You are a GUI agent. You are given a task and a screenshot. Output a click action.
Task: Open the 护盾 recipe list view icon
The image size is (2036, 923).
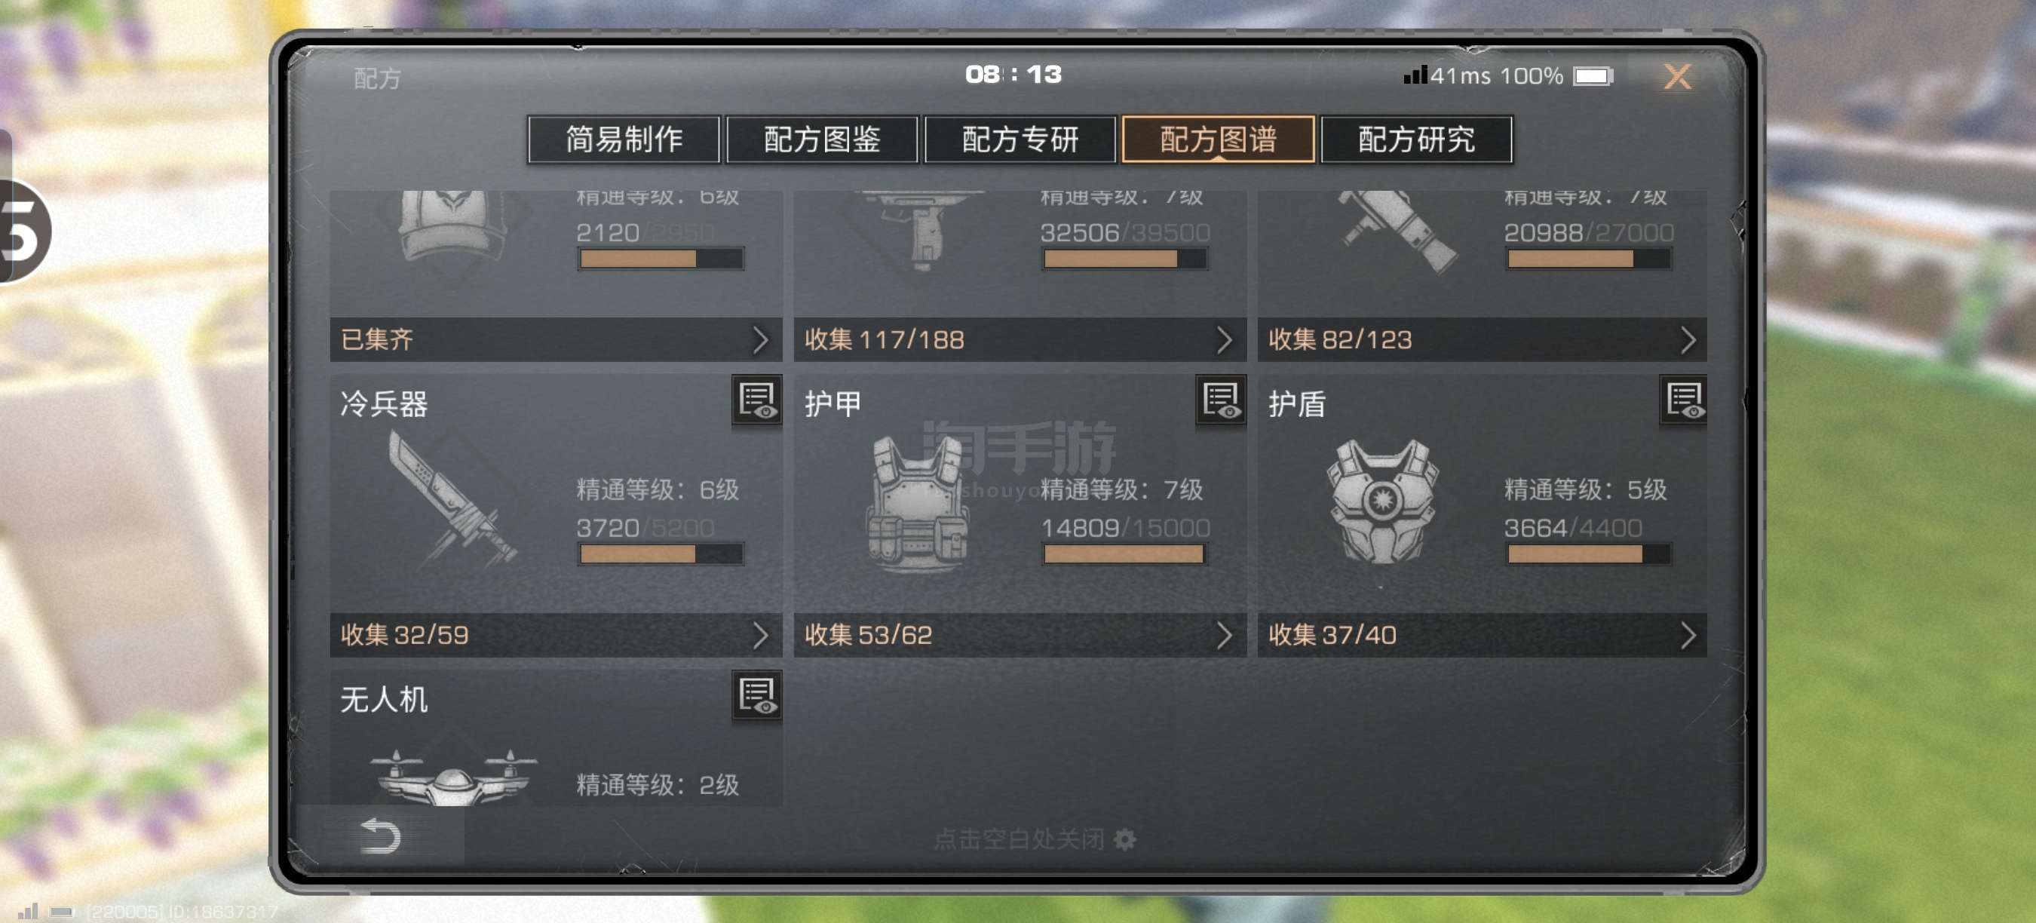point(1684,400)
